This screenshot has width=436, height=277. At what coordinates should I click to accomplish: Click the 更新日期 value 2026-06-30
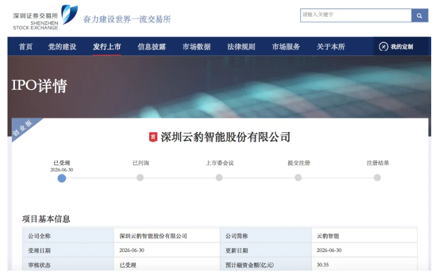pyautogui.click(x=329, y=250)
